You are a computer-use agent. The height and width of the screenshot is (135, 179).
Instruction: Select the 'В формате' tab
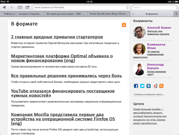(x=152, y=14)
